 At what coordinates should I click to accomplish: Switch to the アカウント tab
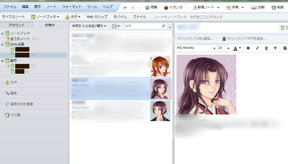point(17,25)
